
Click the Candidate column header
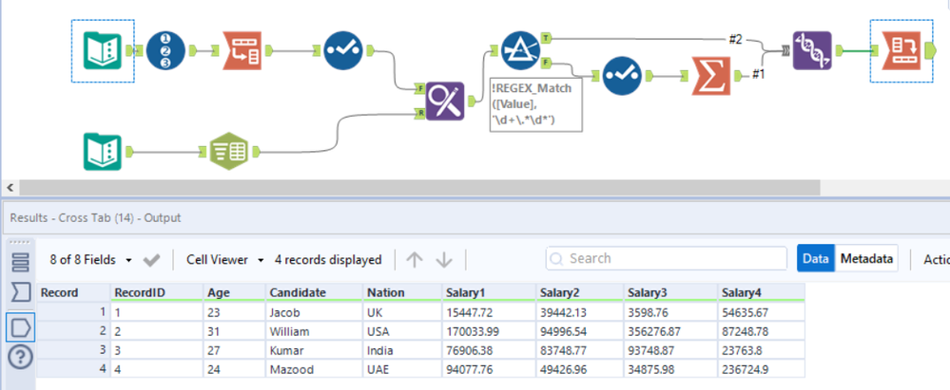(x=314, y=292)
